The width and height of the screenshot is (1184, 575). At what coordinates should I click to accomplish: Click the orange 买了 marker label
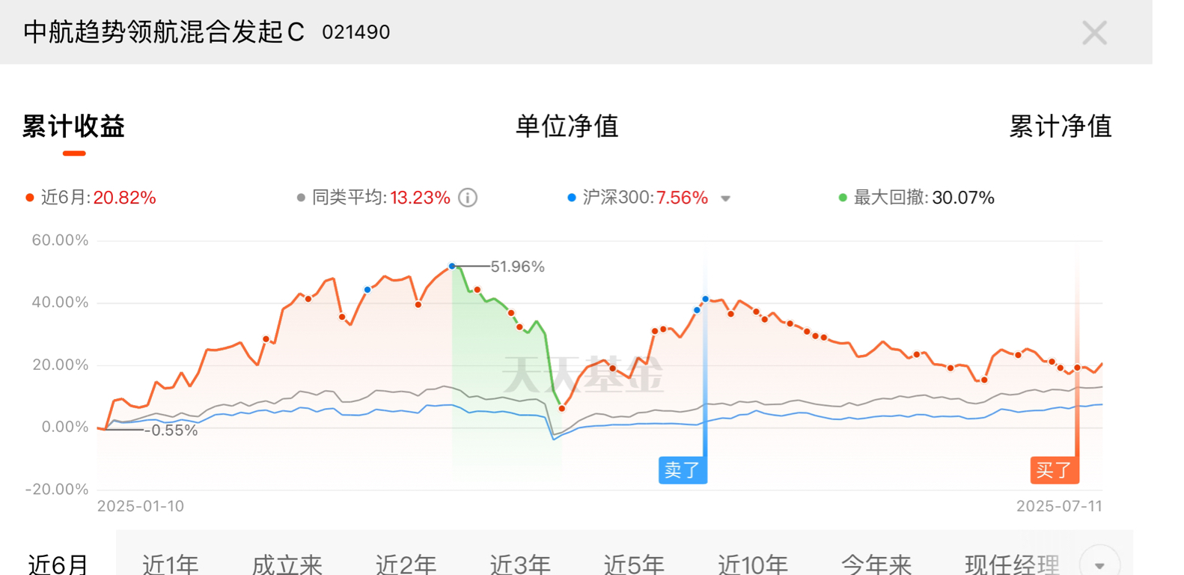(x=1055, y=470)
